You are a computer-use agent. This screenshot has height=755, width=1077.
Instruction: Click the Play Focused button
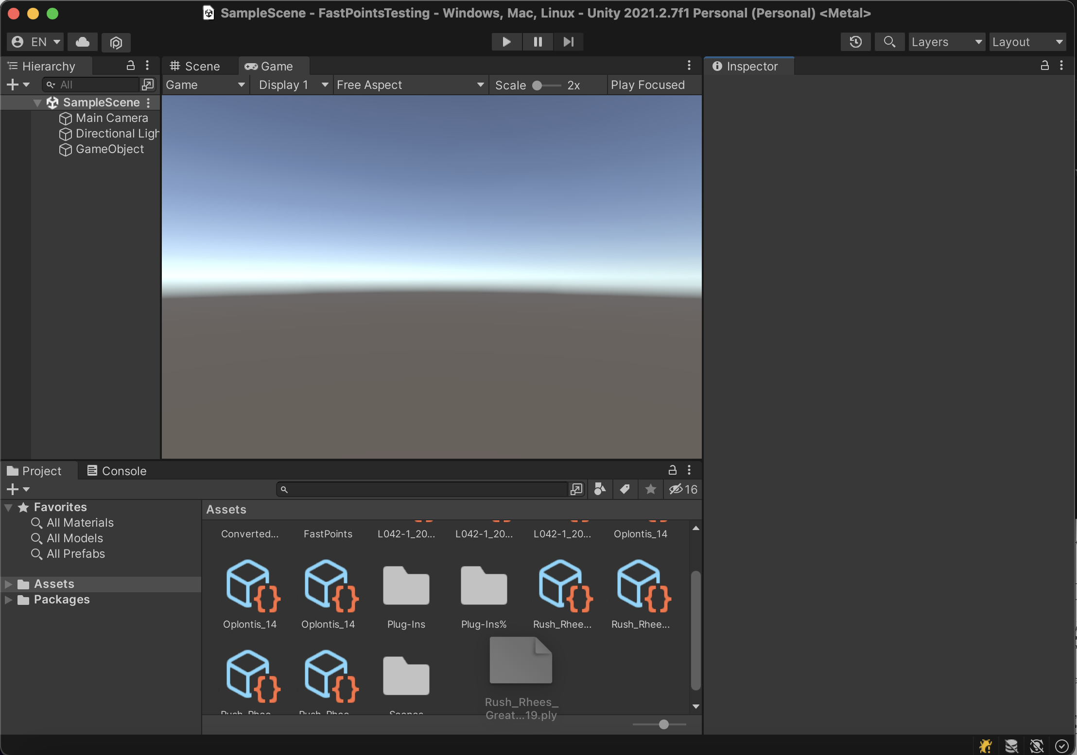[648, 85]
